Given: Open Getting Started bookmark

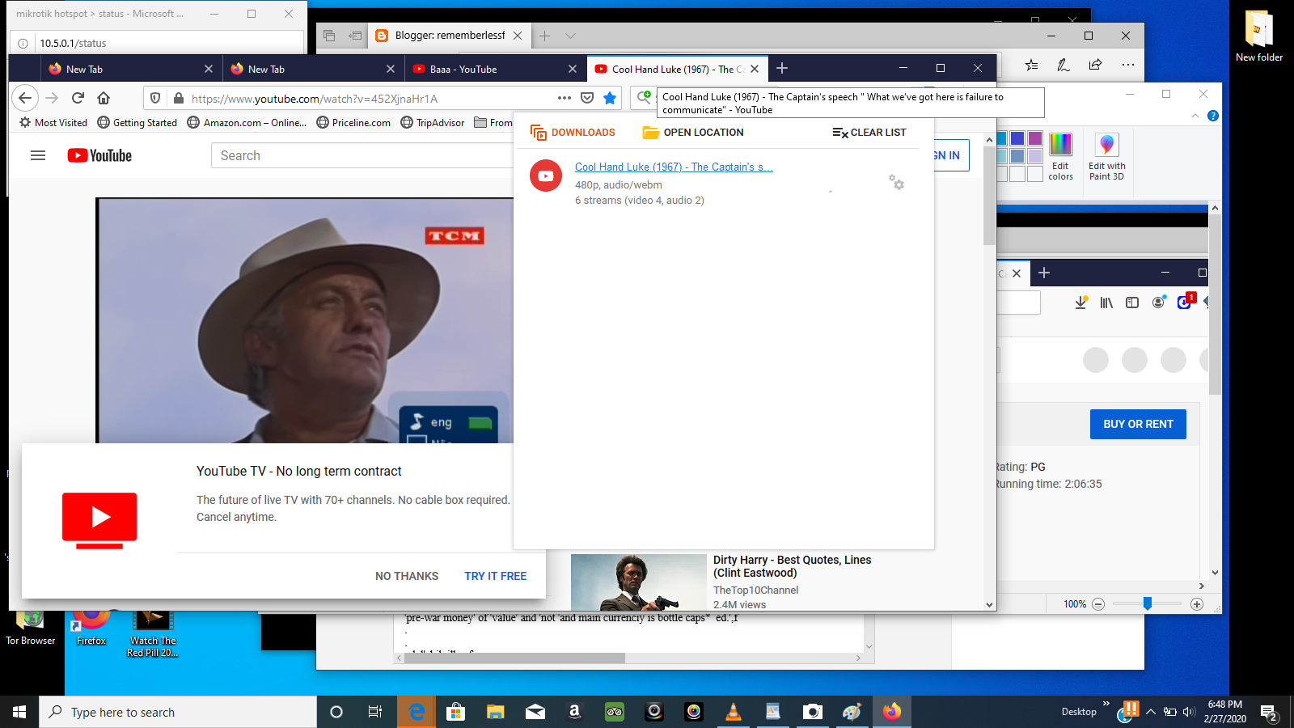Looking at the screenshot, I should [x=137, y=123].
